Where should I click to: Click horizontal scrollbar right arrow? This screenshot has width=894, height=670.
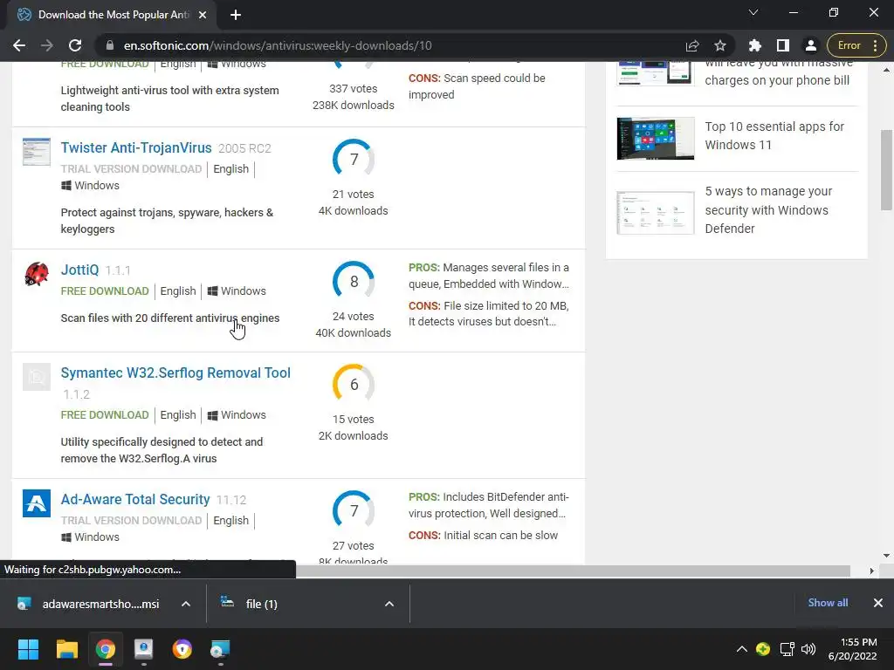[872, 571]
